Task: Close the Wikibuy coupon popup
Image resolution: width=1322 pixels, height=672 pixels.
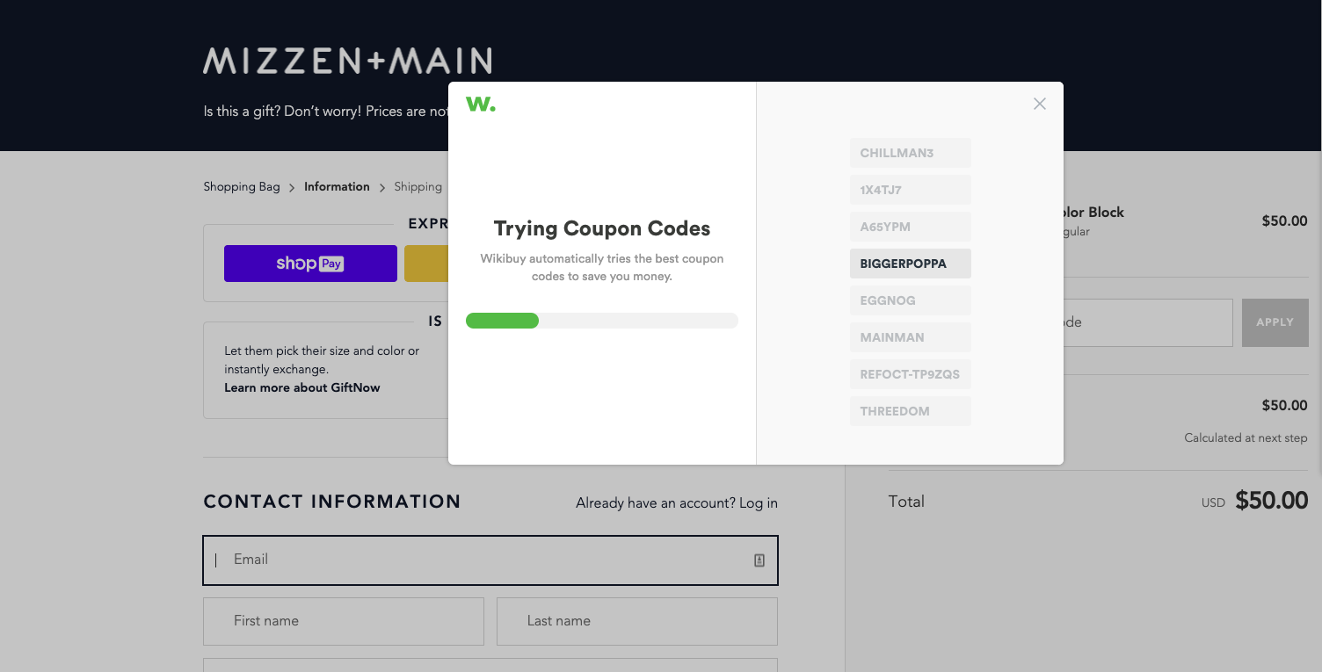Action: point(1040,104)
